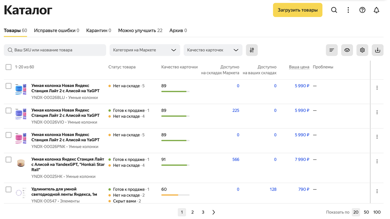Check the Honkai: Star Rail product row

tap(8, 160)
